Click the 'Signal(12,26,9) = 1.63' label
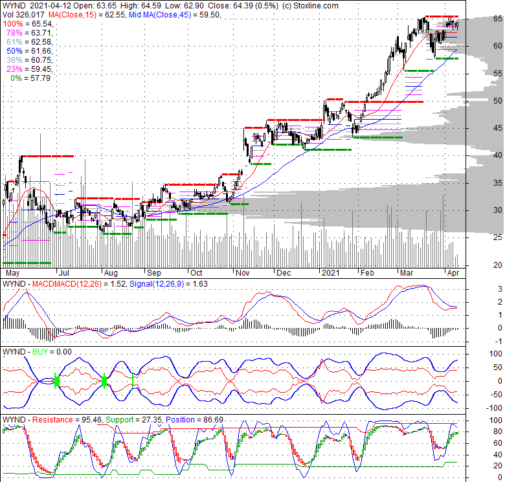 coord(168,284)
